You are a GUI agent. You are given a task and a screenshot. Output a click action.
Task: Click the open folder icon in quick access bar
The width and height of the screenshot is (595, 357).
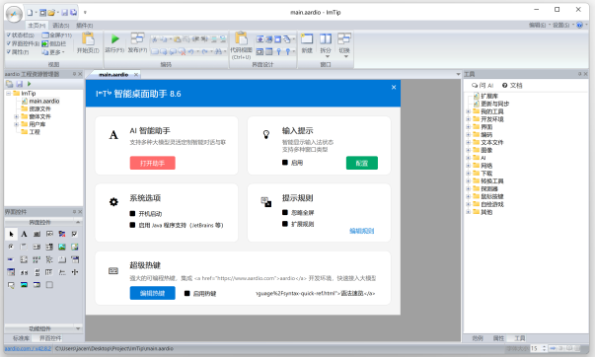51,13
